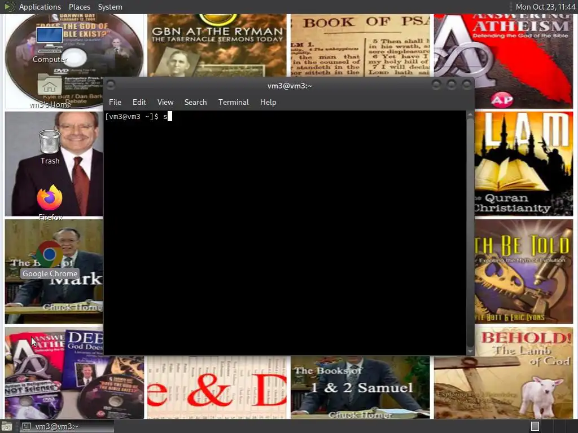Launch the Google Chrome desktop icon
578x433 pixels.
pyautogui.click(x=50, y=259)
